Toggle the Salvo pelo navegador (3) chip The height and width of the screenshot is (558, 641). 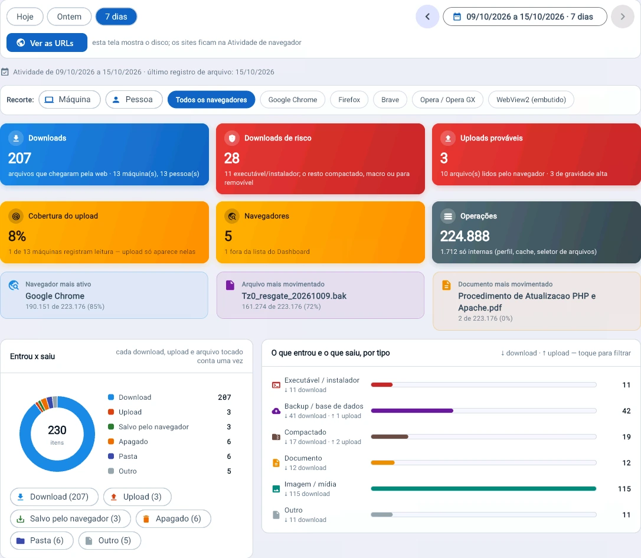[70, 518]
